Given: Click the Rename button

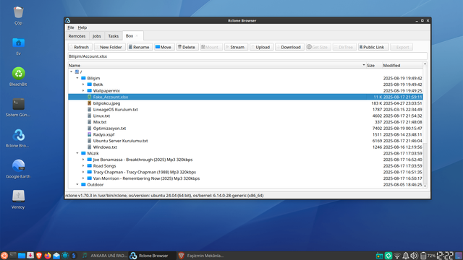Looking at the screenshot, I should 140,47.
